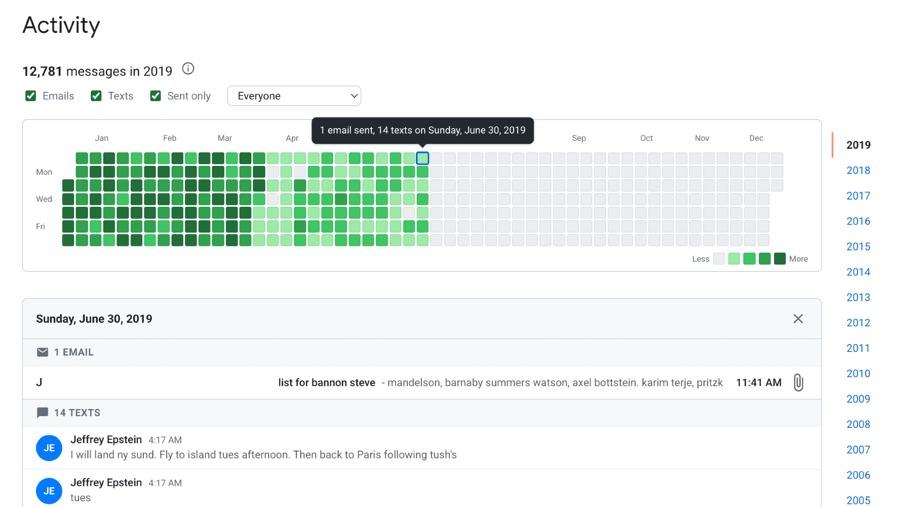Click the info icon next to message count

[188, 69]
